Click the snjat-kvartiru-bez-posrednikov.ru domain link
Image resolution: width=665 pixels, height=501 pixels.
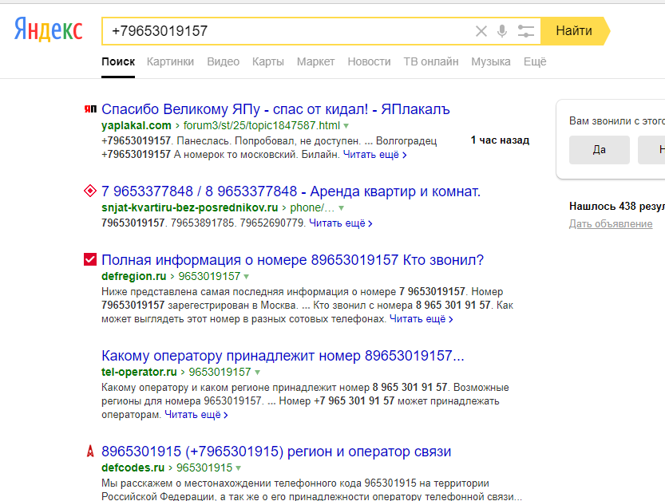pos(189,207)
